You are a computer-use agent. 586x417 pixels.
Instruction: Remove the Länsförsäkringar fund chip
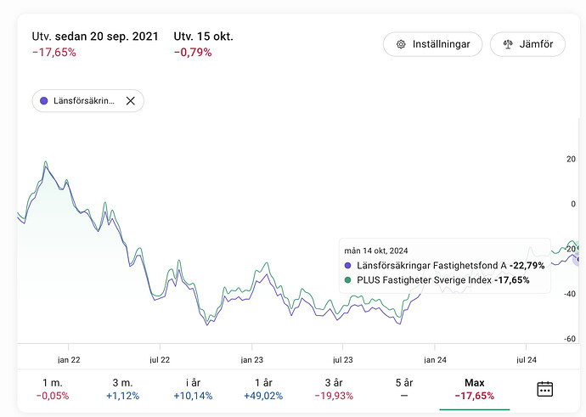pyautogui.click(x=130, y=101)
